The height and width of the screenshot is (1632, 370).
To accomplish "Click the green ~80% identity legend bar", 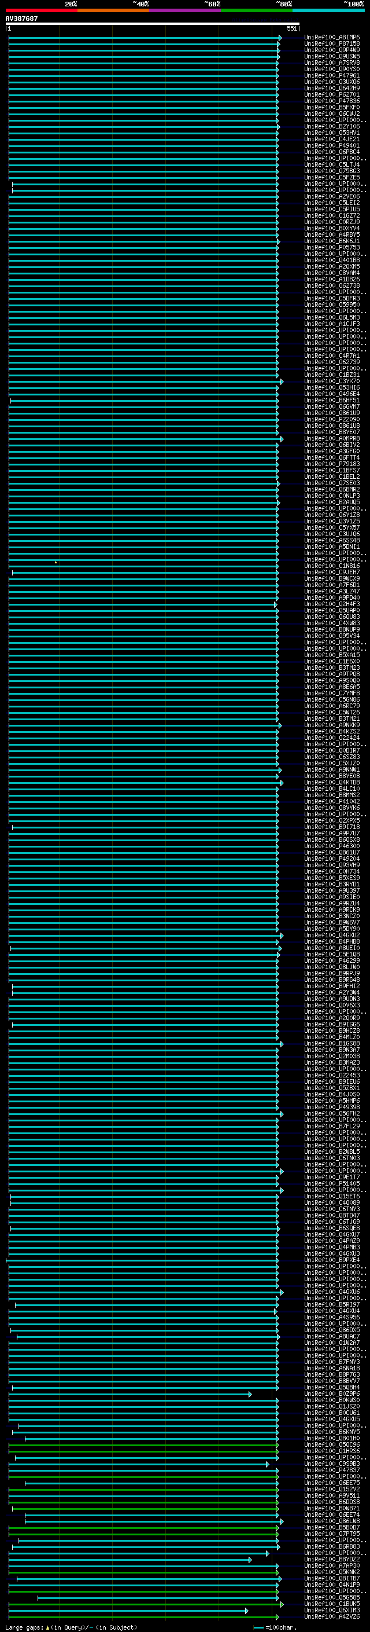I will pyautogui.click(x=257, y=11).
